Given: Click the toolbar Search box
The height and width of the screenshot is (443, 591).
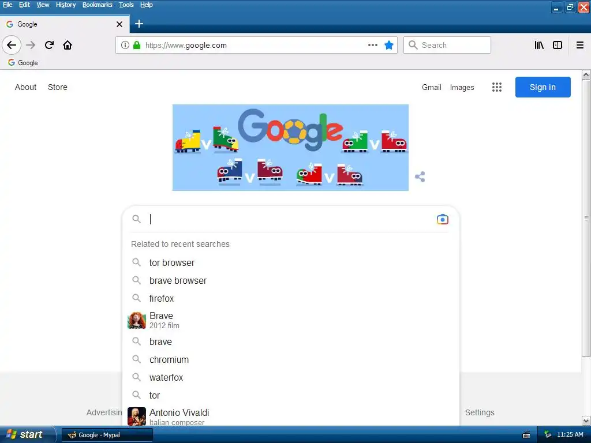Looking at the screenshot, I should pos(447,45).
